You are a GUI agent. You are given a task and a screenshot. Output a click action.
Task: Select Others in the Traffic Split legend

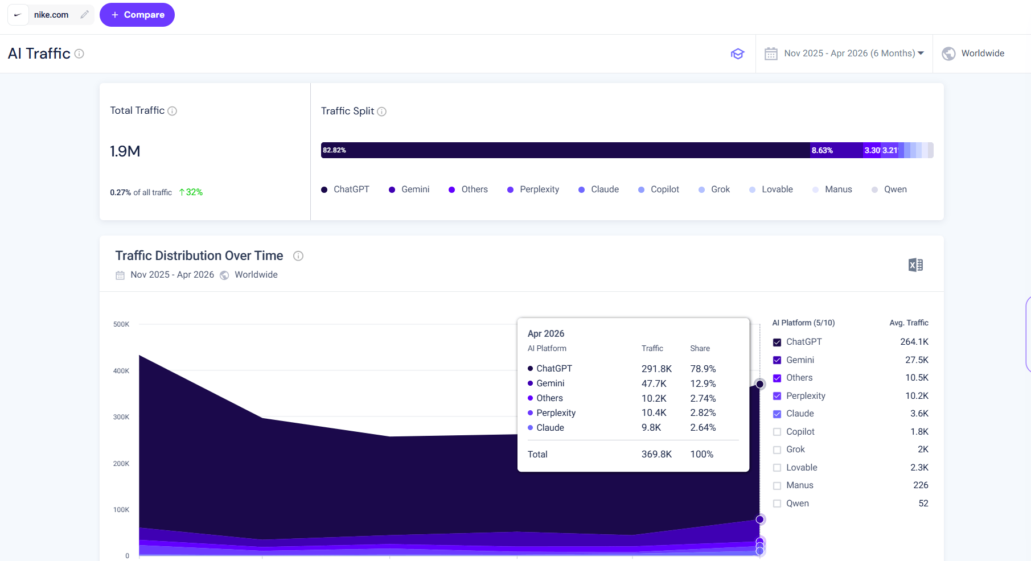click(x=468, y=189)
